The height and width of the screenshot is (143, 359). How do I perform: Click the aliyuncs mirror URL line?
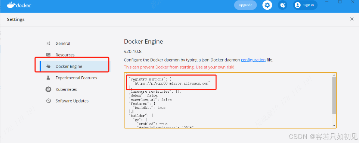(171, 83)
